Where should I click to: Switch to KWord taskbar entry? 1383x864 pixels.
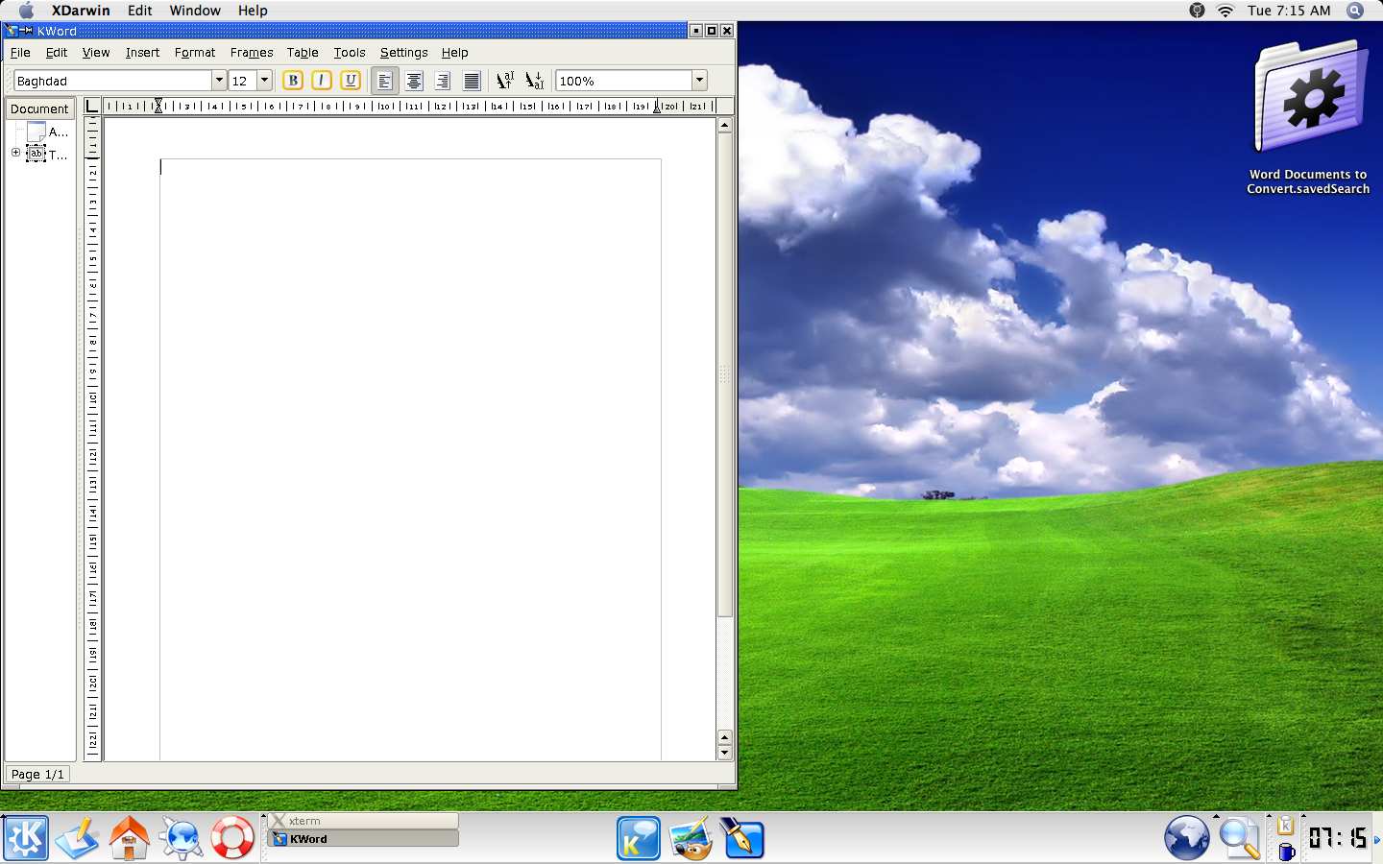[x=363, y=839]
